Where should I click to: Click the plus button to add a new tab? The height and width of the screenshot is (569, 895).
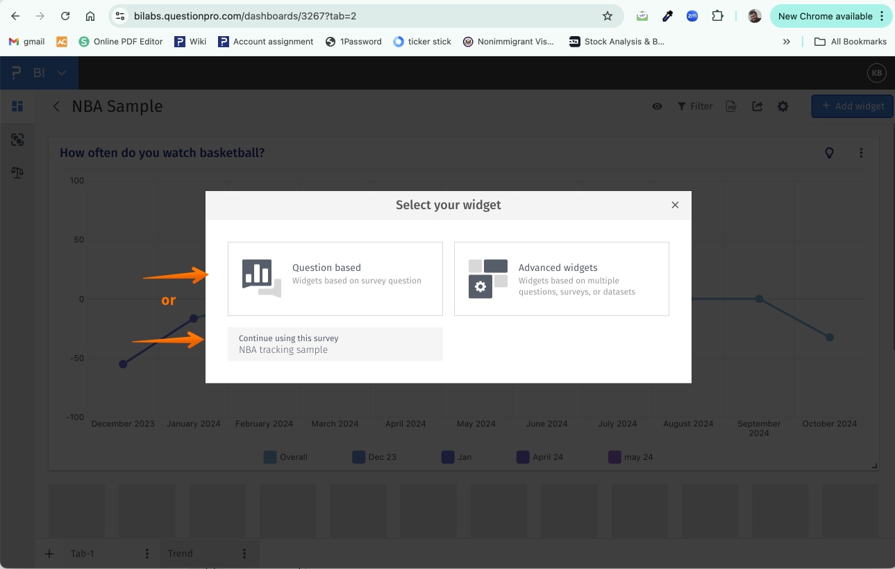pos(49,553)
